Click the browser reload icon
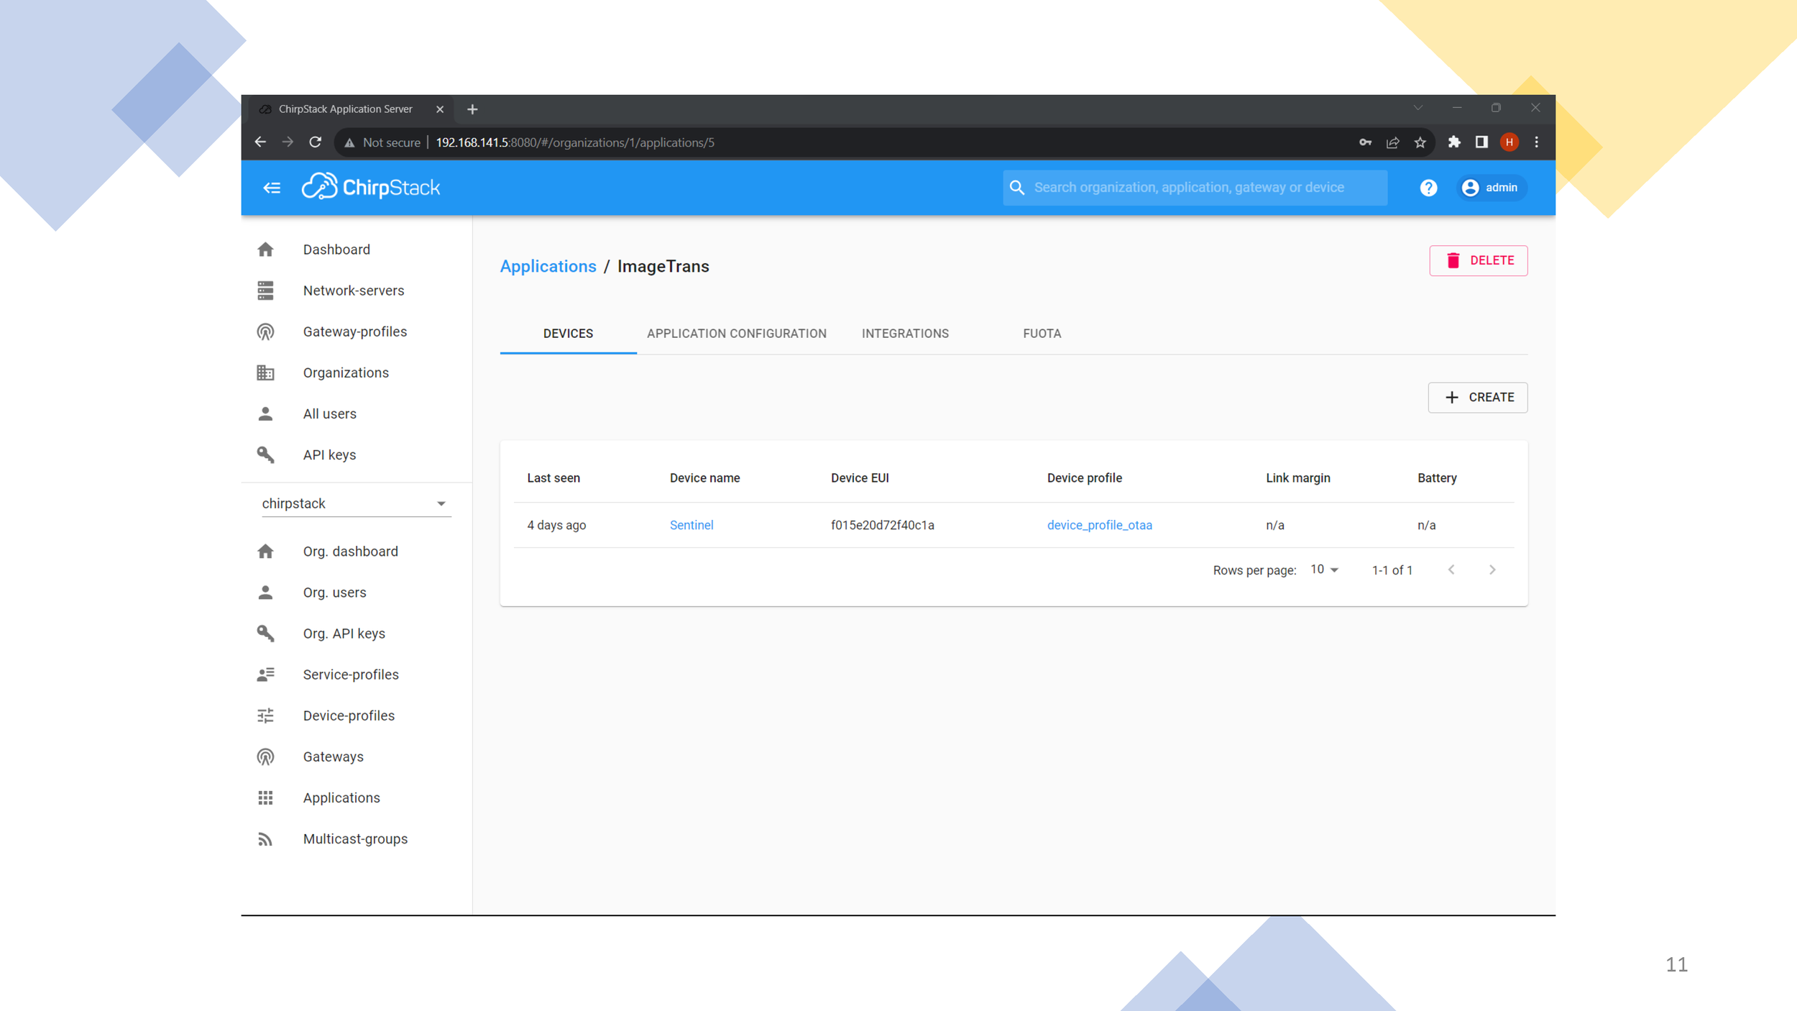Screen dimensions: 1797x1011 315,142
